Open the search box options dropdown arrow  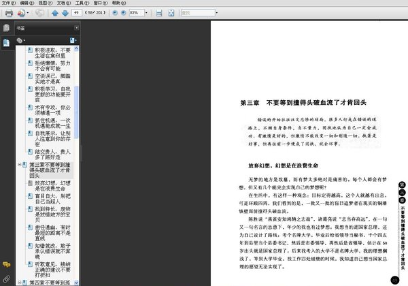(217, 13)
